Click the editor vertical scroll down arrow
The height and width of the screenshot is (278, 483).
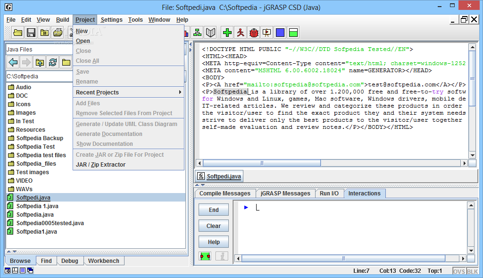472,155
